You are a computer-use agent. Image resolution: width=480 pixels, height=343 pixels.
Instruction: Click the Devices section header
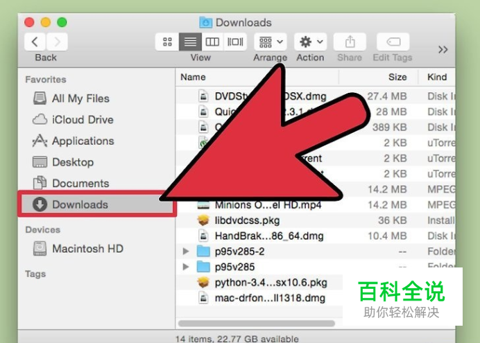click(x=43, y=229)
